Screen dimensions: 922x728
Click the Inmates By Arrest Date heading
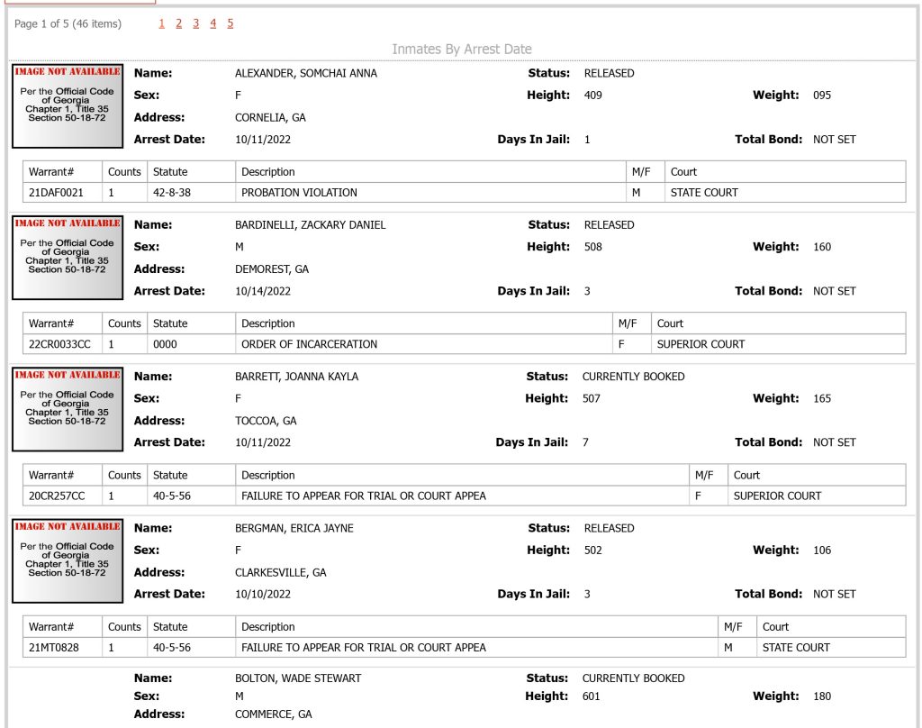point(462,49)
